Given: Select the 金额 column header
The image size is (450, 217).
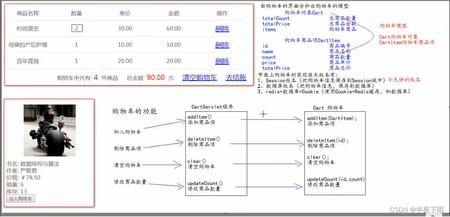Looking at the screenshot, I should click(x=174, y=13).
